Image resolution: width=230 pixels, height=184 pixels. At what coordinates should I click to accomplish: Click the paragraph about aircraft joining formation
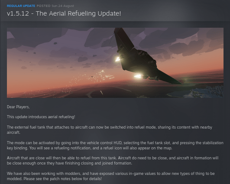pos(113,161)
